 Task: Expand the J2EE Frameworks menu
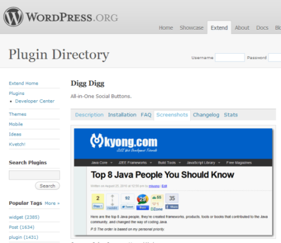tap(135, 163)
